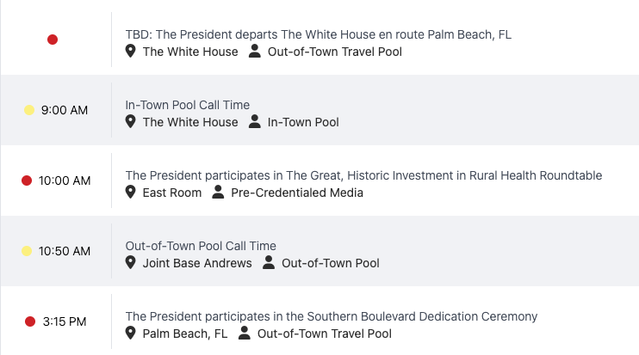Click the location pin in the TBD departure row
Image resolution: width=639 pixels, height=355 pixels.
[131, 52]
